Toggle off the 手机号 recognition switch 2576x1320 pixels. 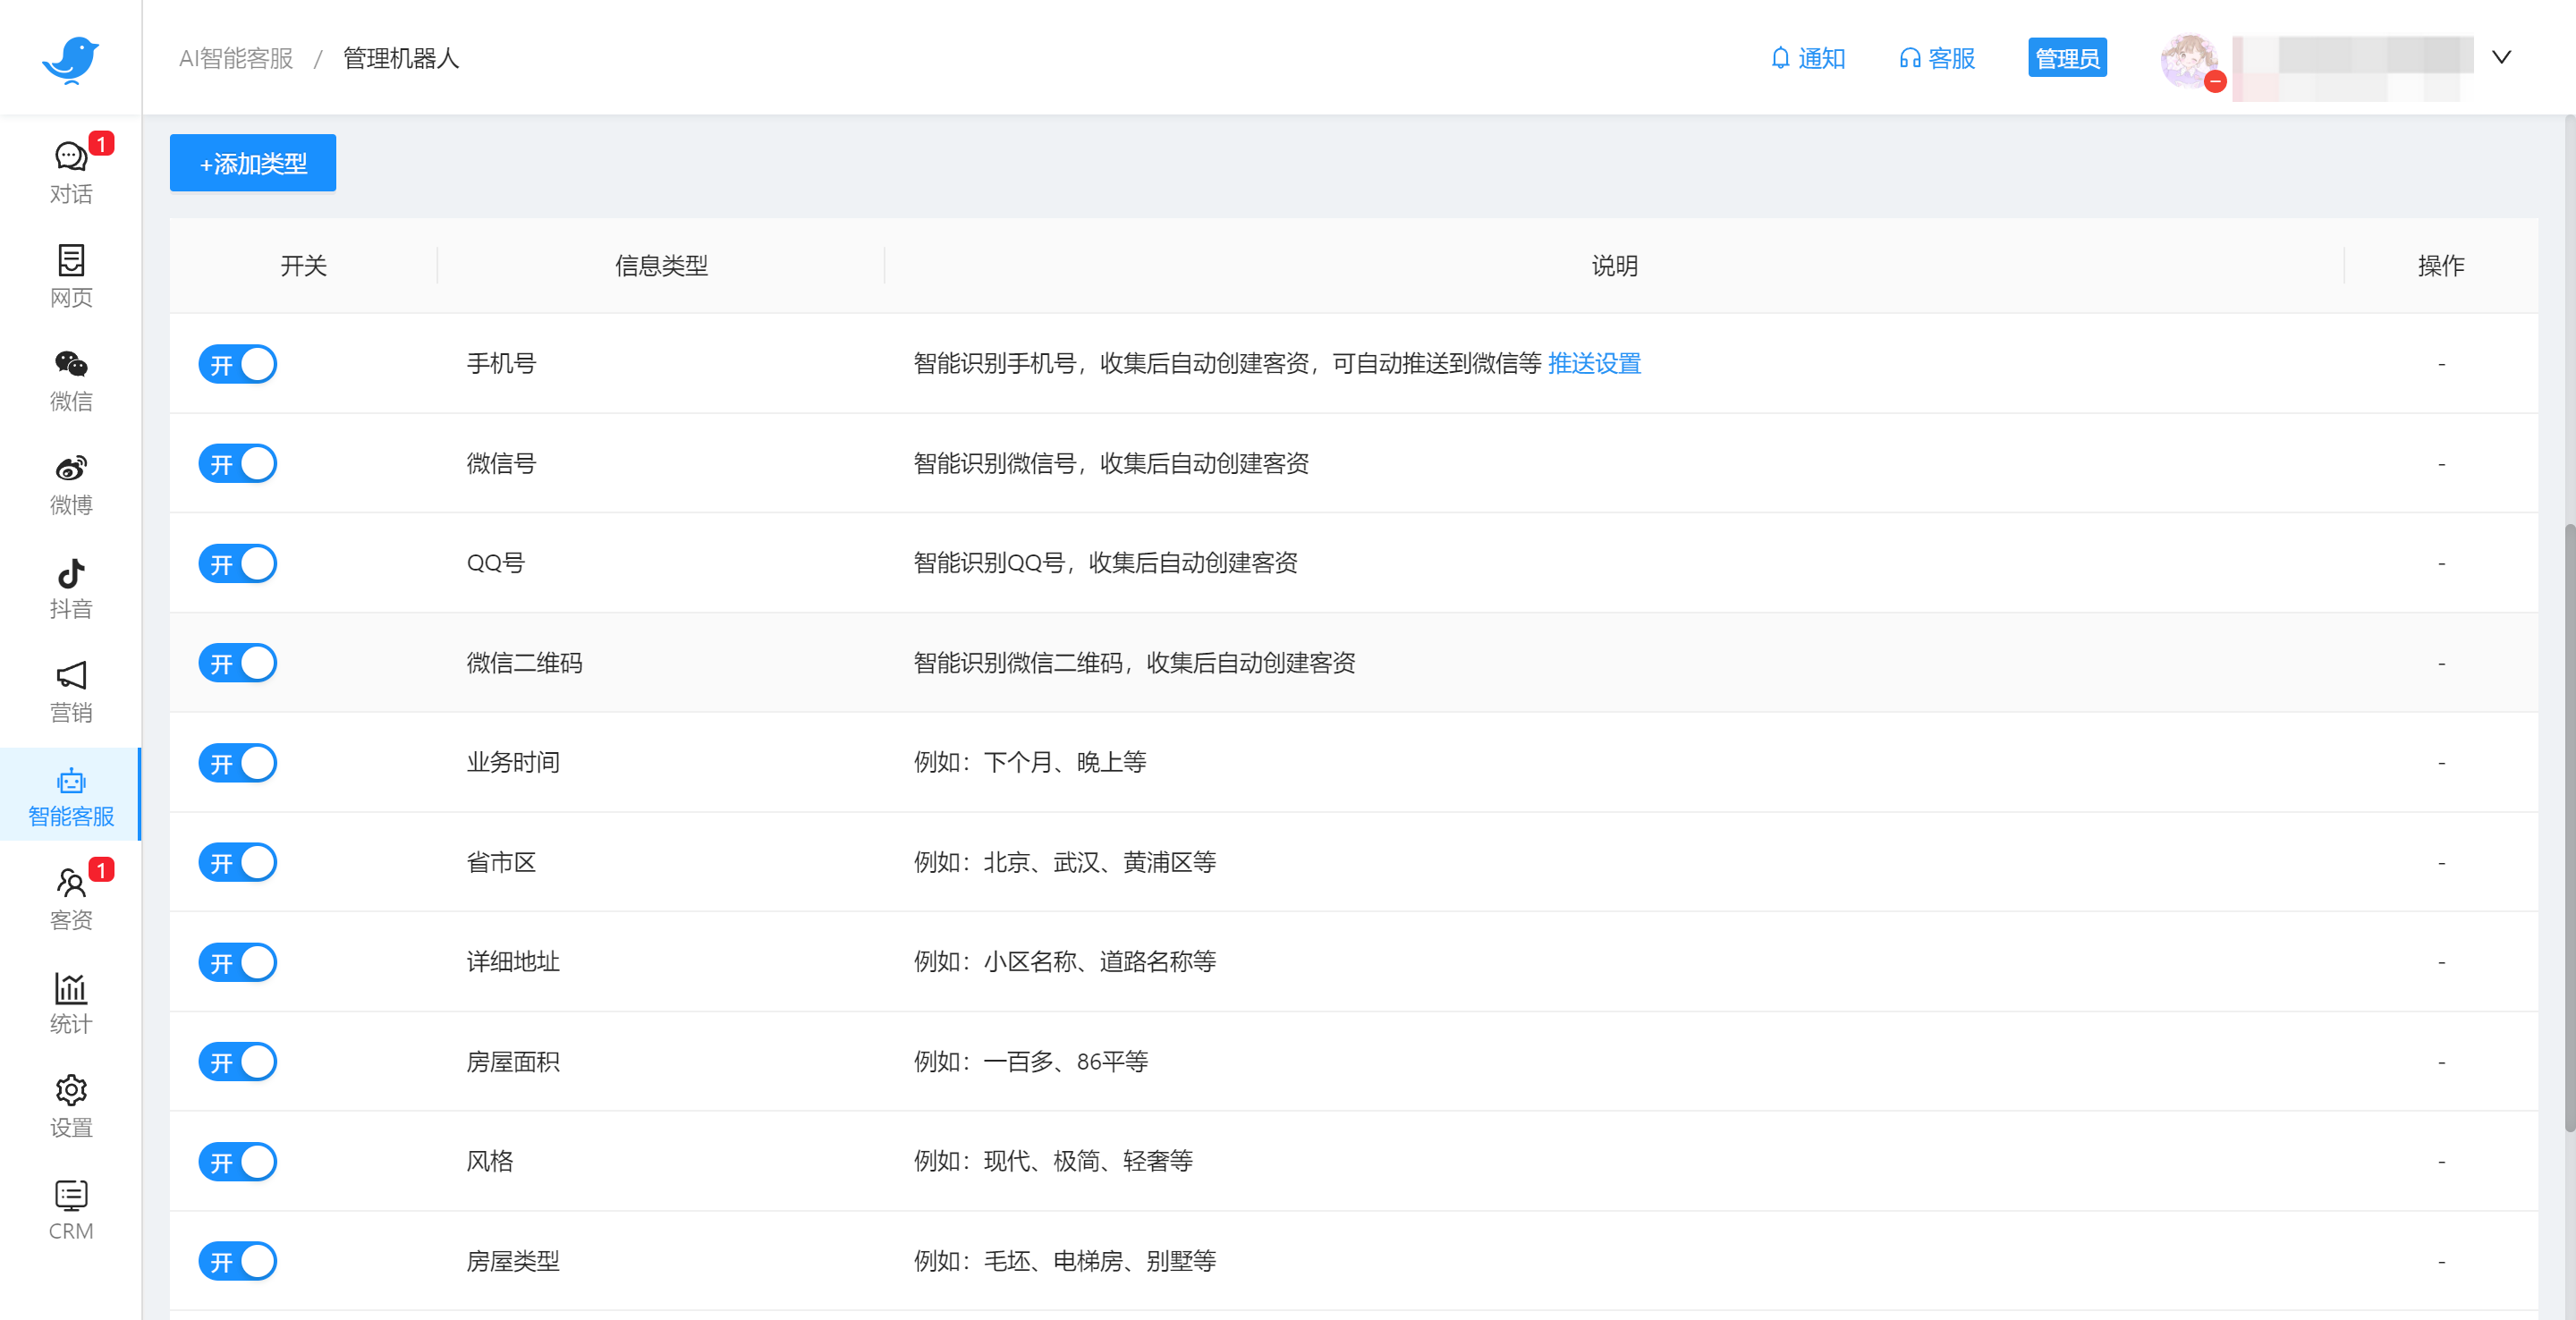click(x=237, y=364)
